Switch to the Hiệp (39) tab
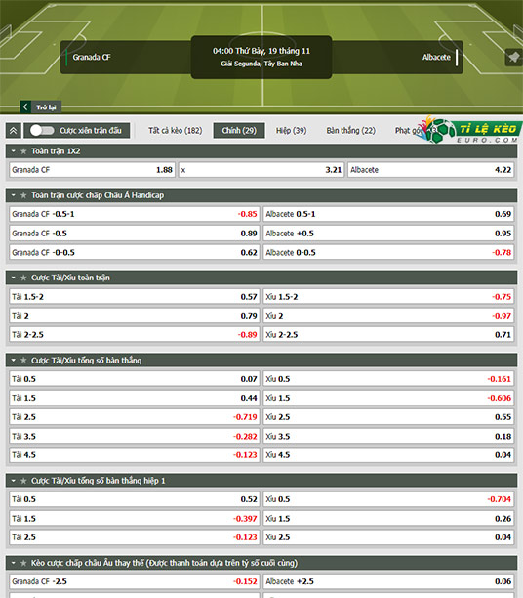The height and width of the screenshot is (598, 523). tap(291, 130)
